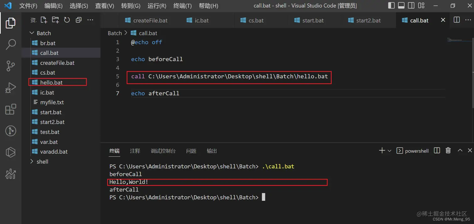Open test.bat in the explorer

[61, 132]
